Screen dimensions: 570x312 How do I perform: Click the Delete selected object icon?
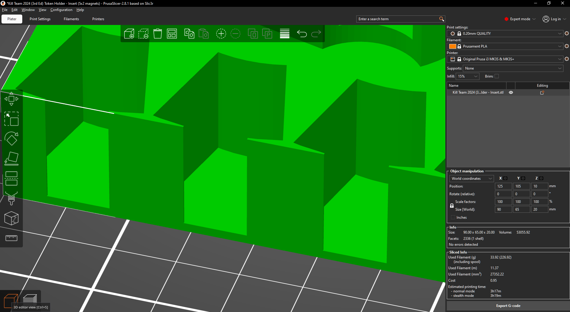[x=143, y=34]
